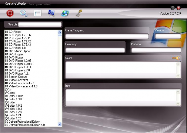Click the keys icon in toolbar
Image resolution: width=187 pixels, height=133 pixels.
click(79, 13)
